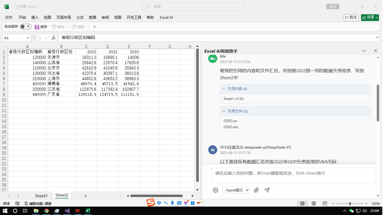Collapse the 引用文件 (2) section
The width and height of the screenshot is (384, 215).
pos(295,111)
